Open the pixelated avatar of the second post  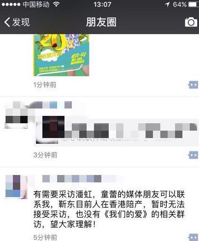(x=17, y=114)
